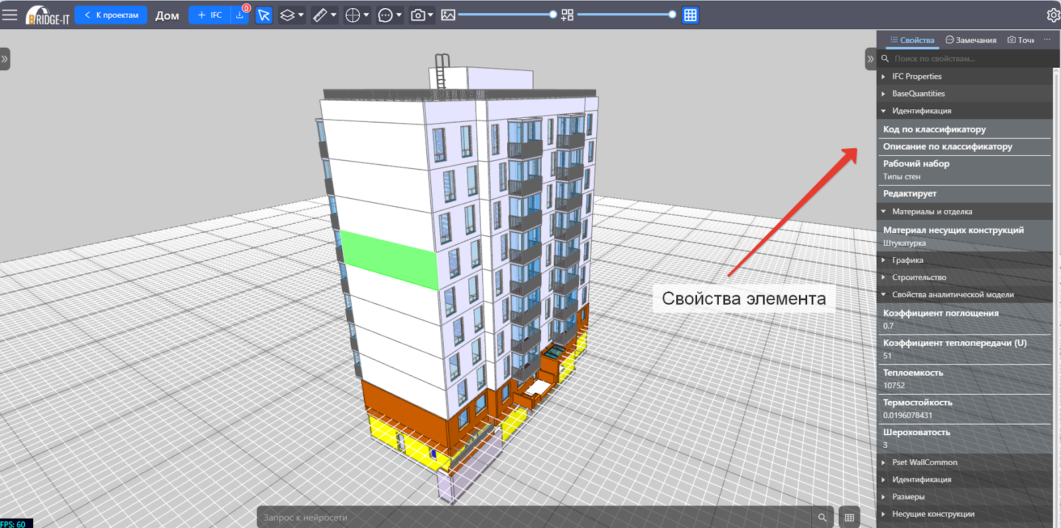Click the download icon with badge

(240, 15)
